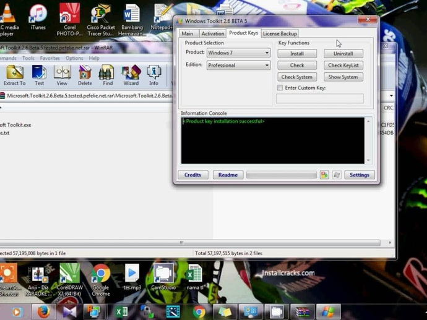The image size is (427, 320).
Task: Click Visual Studio icon in taskbar
Action: point(69,312)
